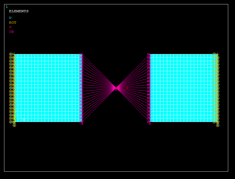The image size is (235, 179).
Task: Pick the central node where constraint lines converge
Action: tap(116, 88)
